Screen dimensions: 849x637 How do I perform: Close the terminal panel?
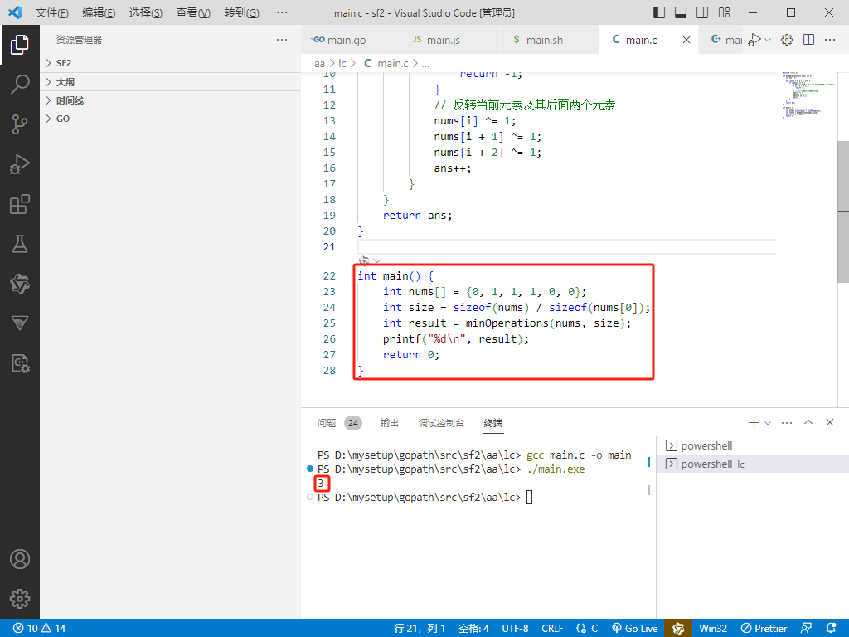tap(829, 422)
